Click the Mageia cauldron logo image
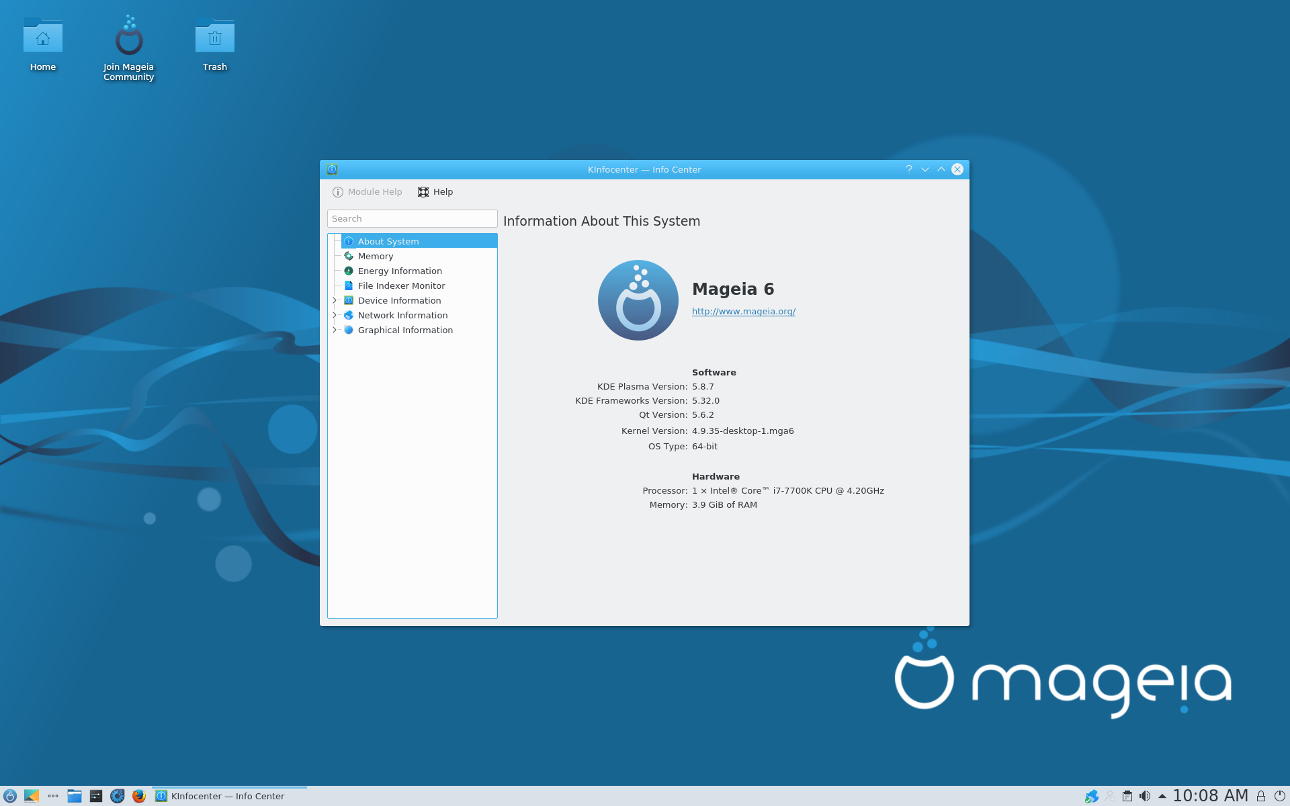1290x806 pixels. [x=638, y=300]
